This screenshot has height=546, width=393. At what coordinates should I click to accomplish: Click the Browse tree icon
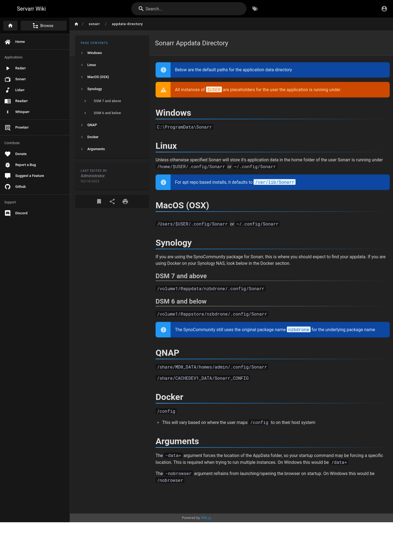pyautogui.click(x=35, y=26)
